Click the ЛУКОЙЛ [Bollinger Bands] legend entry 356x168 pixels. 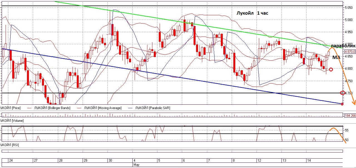(x=49, y=108)
